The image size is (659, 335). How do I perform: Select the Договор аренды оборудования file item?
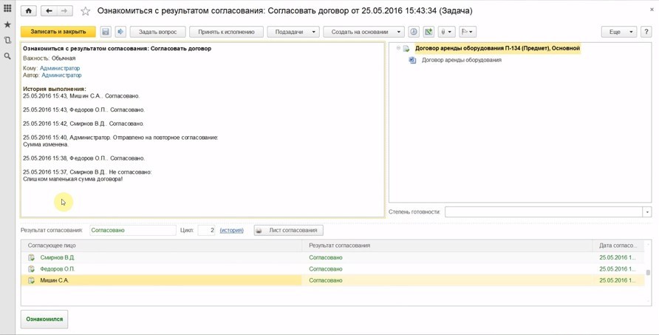point(461,60)
